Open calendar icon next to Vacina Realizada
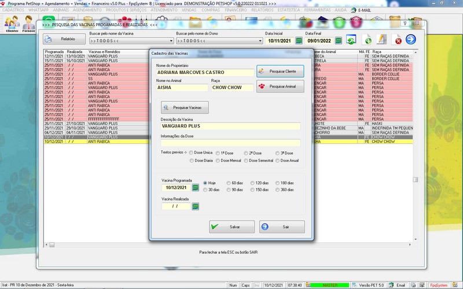463x289 pixels. [x=195, y=206]
